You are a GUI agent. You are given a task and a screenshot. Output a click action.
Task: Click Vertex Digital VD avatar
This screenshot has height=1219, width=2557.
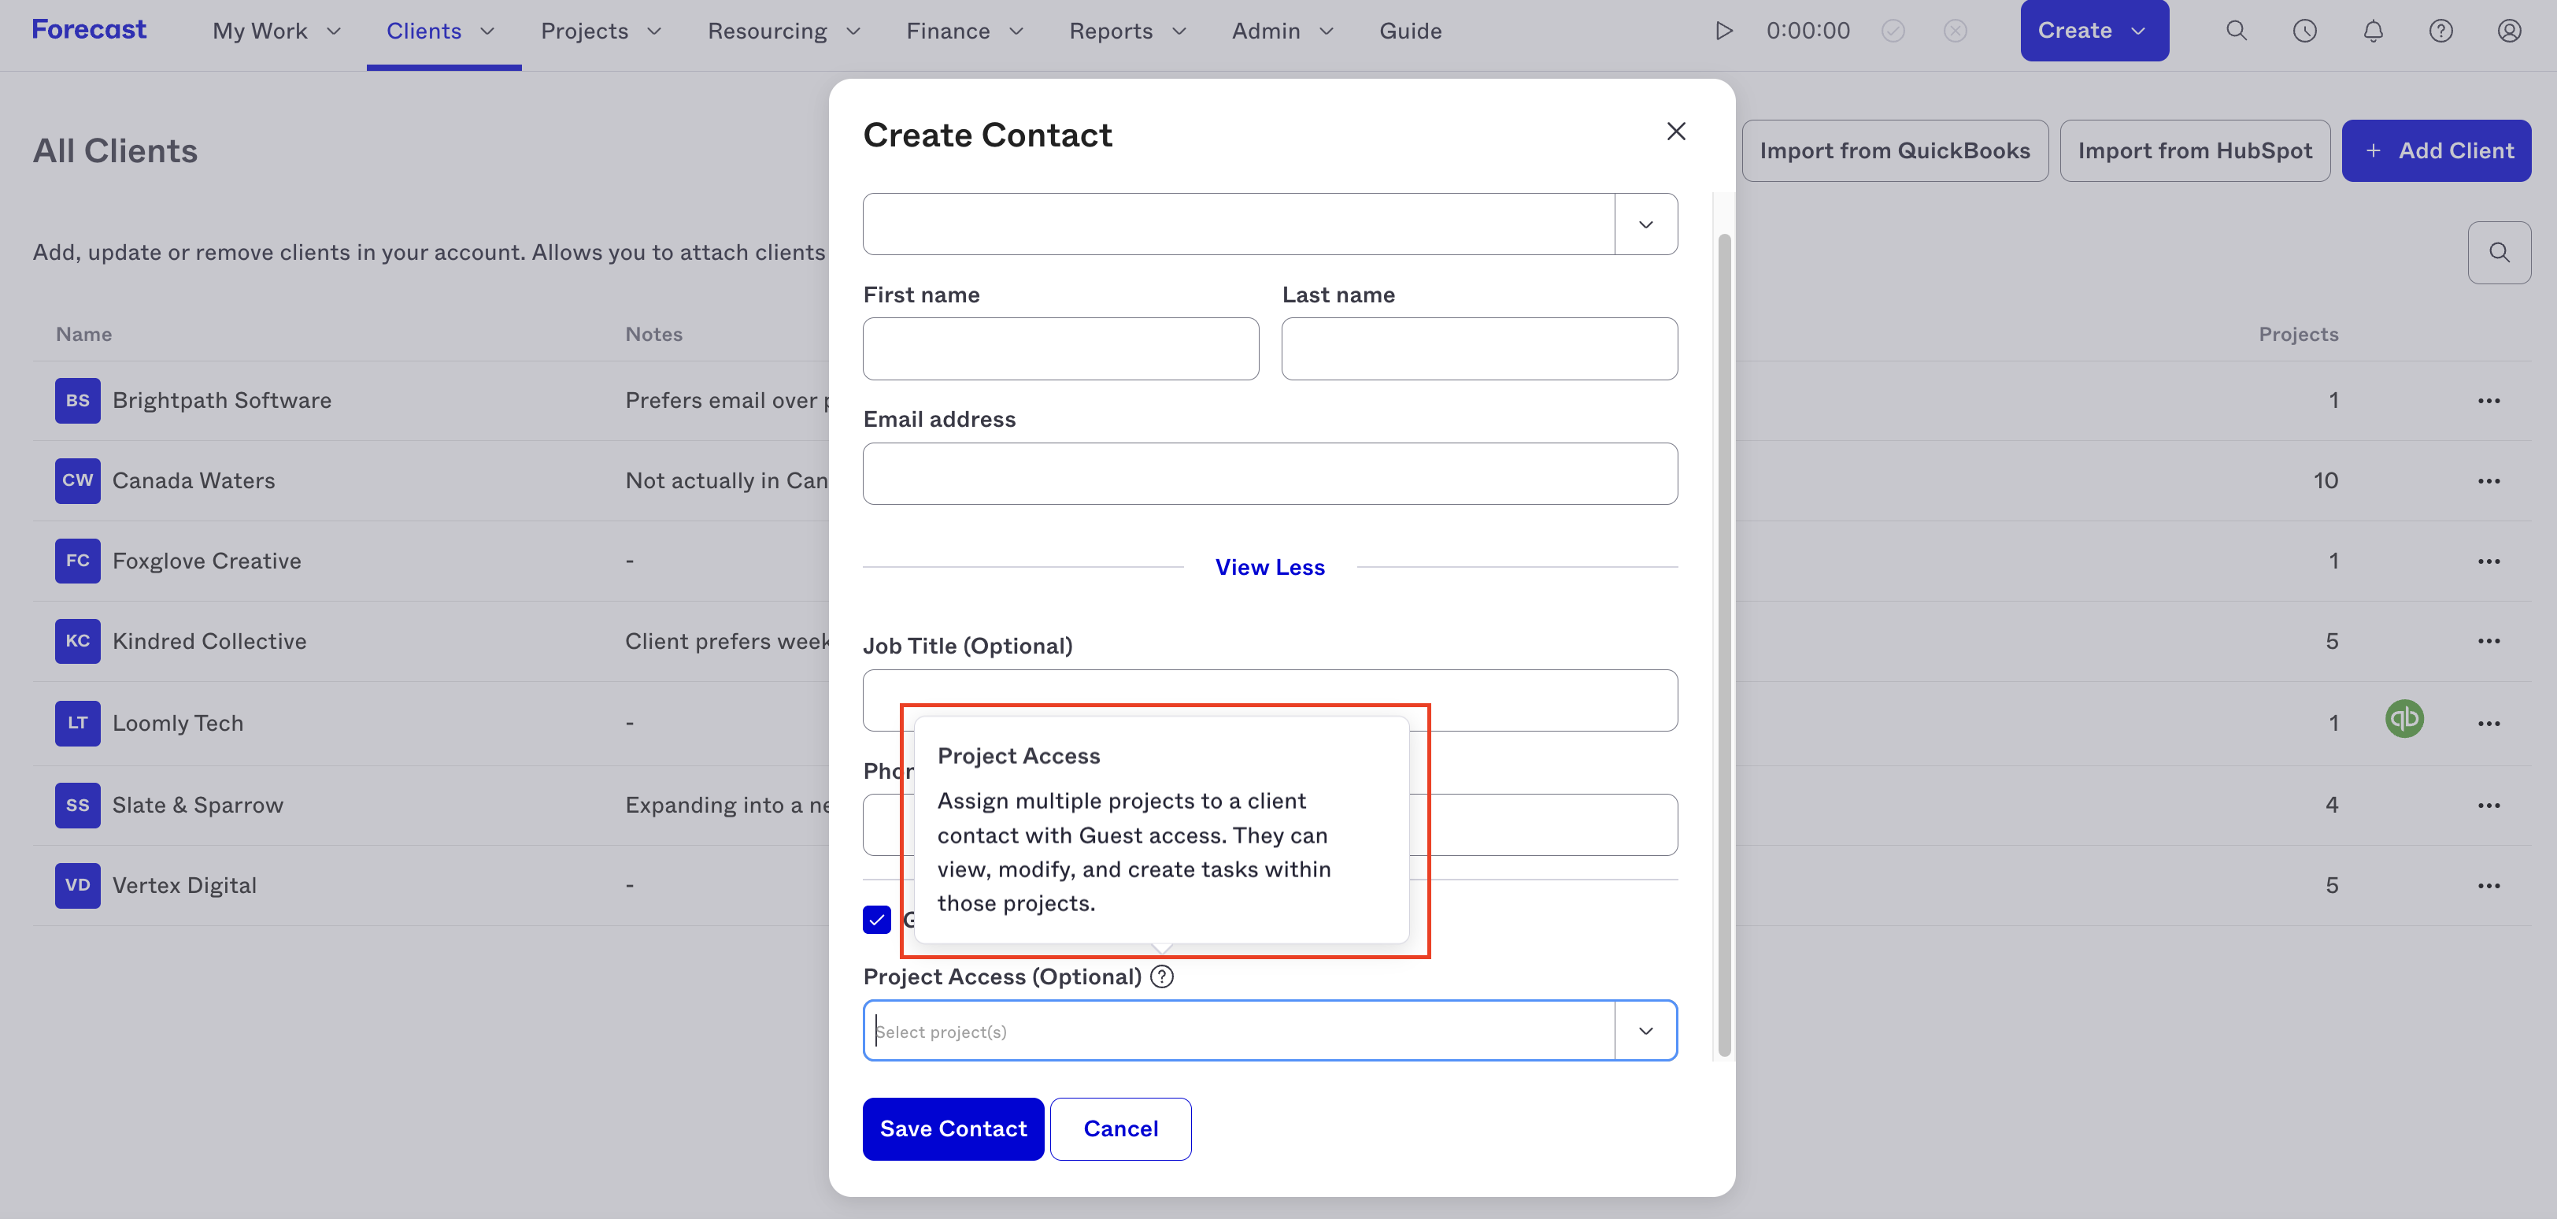(x=77, y=885)
